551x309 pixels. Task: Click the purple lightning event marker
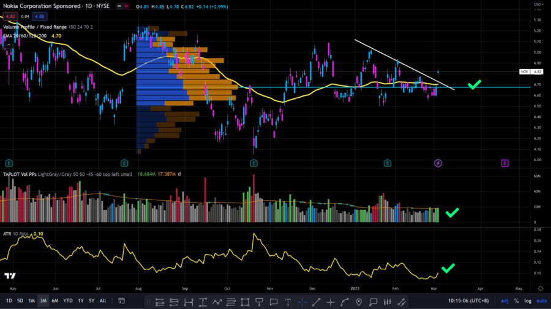[x=438, y=163]
